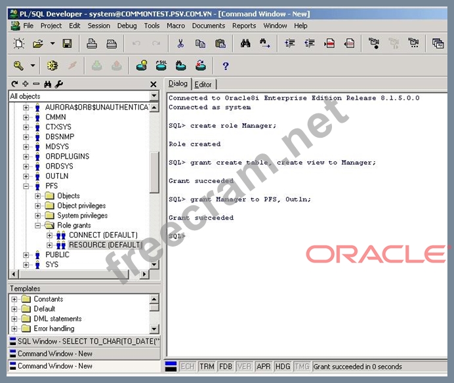The image size is (454, 383).
Task: Click the Macro library icon at toolbar end
Action: (413, 43)
